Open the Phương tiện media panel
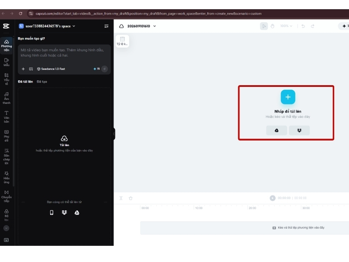 coord(7,45)
